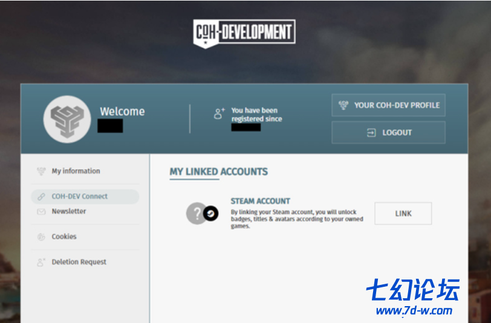Image resolution: width=491 pixels, height=323 pixels.
Task: Open YOUR COH-DEV PROFILE button
Action: 388,105
